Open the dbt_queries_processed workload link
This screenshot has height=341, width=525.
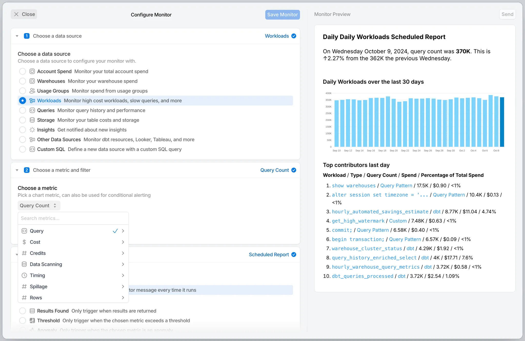pos(362,276)
